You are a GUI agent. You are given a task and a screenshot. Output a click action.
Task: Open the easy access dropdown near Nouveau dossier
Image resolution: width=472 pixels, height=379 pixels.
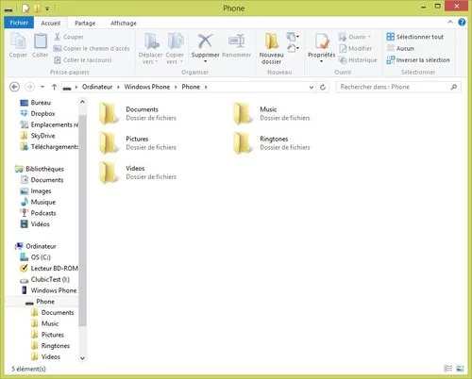point(293,48)
